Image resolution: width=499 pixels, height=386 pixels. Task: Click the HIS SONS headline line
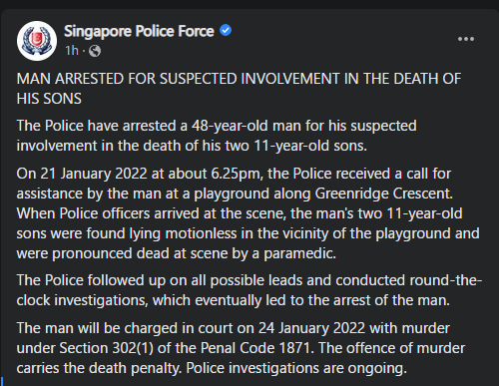[x=49, y=99]
